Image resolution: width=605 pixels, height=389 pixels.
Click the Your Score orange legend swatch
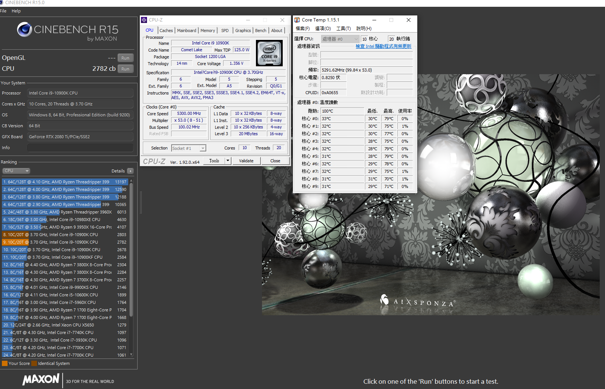pyautogui.click(x=5, y=363)
